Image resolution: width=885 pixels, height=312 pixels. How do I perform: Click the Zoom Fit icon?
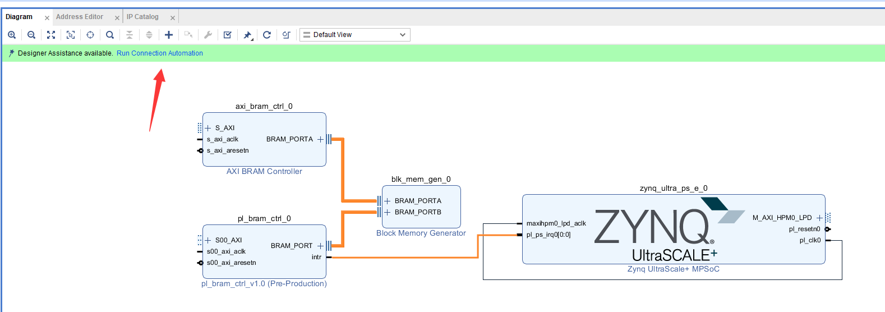pyautogui.click(x=51, y=35)
